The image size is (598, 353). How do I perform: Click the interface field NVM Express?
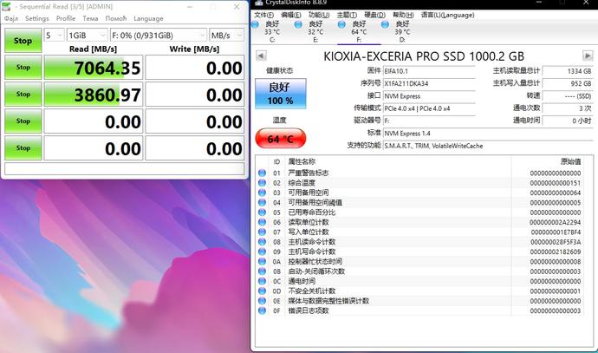click(x=429, y=96)
